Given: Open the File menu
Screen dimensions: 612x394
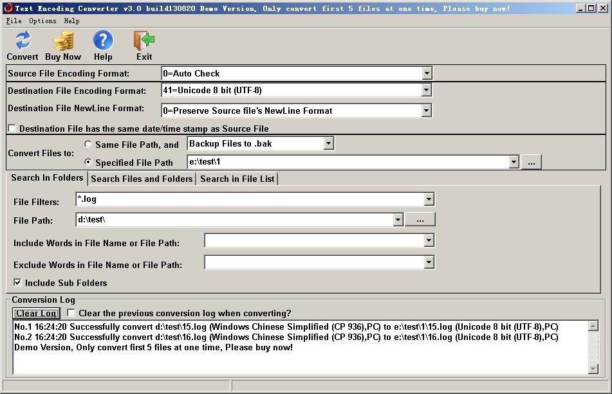Looking at the screenshot, I should (x=14, y=21).
